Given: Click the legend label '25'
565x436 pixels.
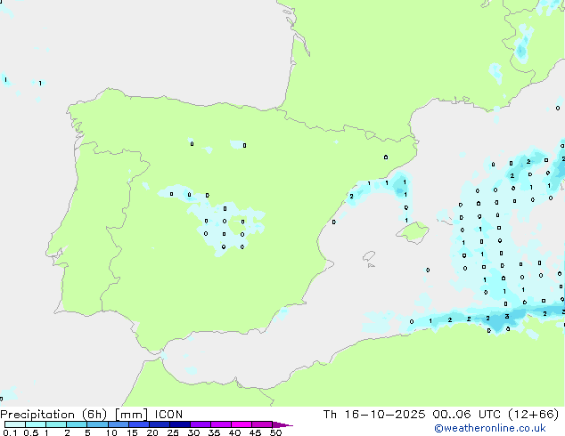Looking at the screenshot, I should point(173,432).
